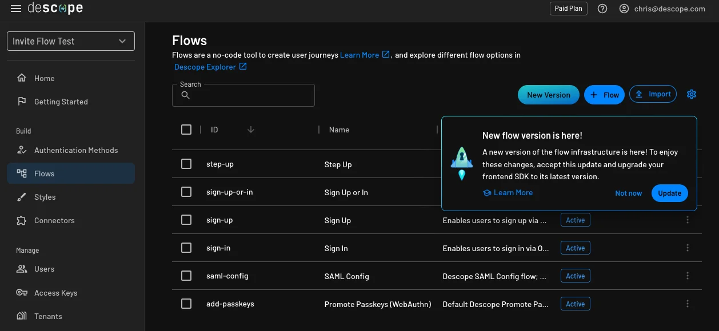Dismiss popup with Not now
The width and height of the screenshot is (719, 331).
628,193
